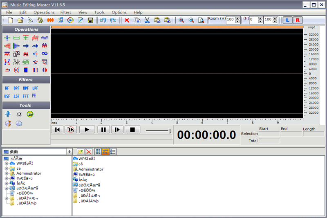The height and width of the screenshot is (218, 327).
Task: Click the equalizer sliders operation icon
Action: point(35,70)
